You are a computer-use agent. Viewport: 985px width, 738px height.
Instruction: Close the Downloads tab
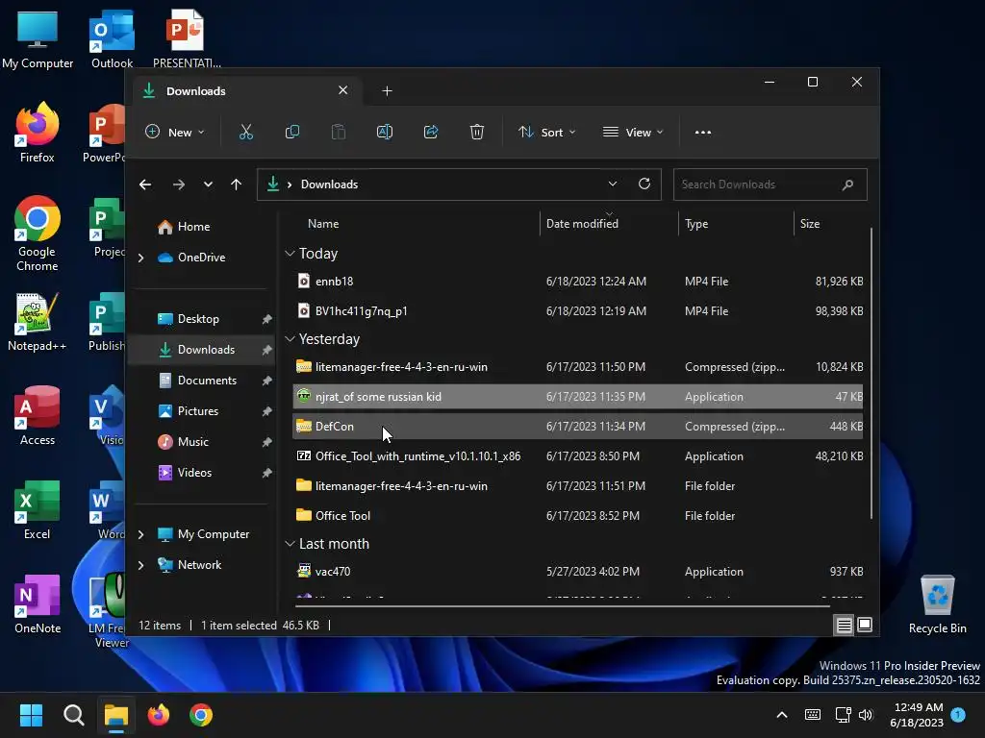coord(343,90)
